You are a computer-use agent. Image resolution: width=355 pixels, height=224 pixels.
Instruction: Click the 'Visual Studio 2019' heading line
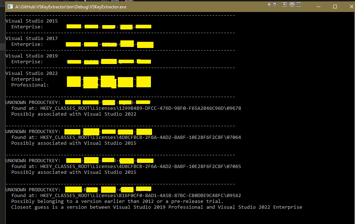tap(32, 56)
